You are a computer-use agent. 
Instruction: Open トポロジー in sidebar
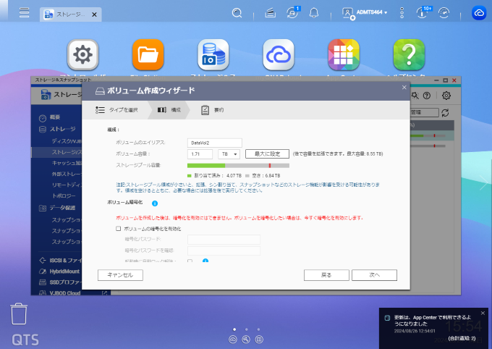(64, 195)
